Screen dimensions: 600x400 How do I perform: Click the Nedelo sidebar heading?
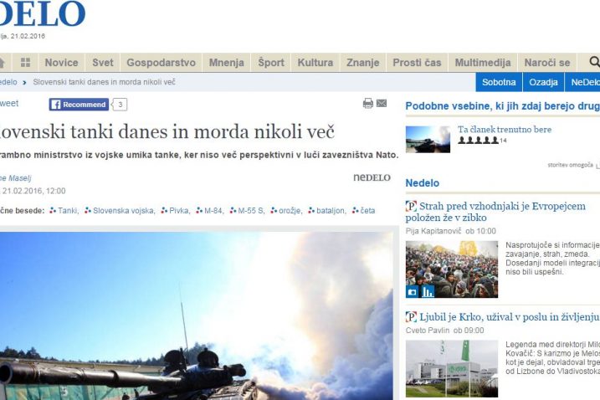pos(422,183)
